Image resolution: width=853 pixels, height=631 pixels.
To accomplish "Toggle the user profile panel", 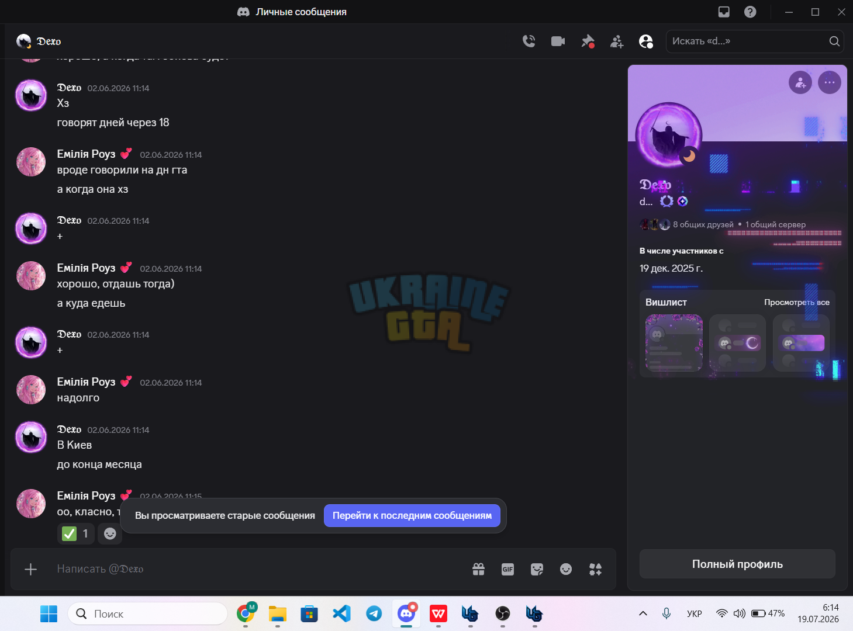I will pos(646,41).
